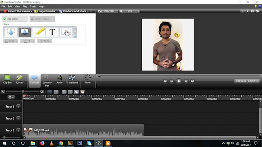
Task: Click the Copy icon on timeline toolbar
Action: [76, 92]
